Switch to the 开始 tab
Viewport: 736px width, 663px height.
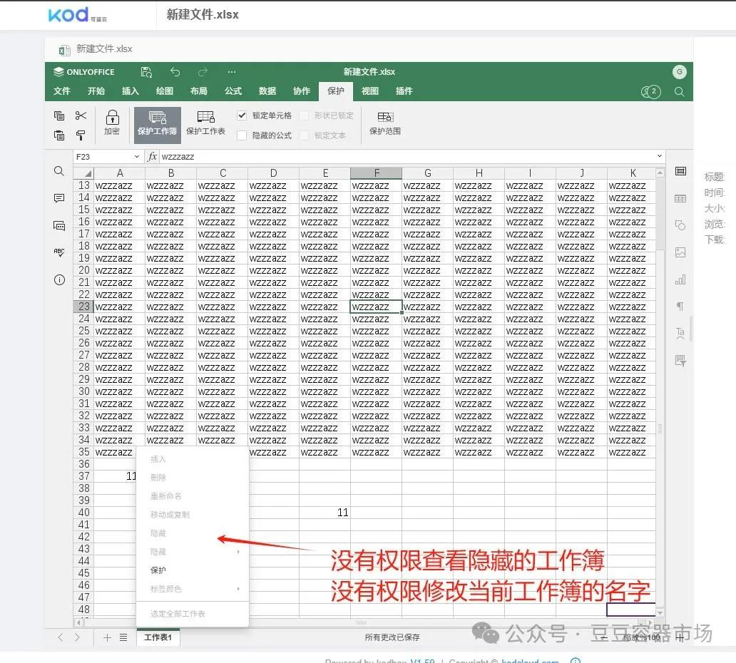[x=96, y=91]
